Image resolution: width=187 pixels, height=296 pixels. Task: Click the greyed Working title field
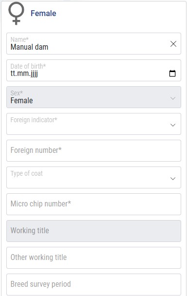pos(94,231)
